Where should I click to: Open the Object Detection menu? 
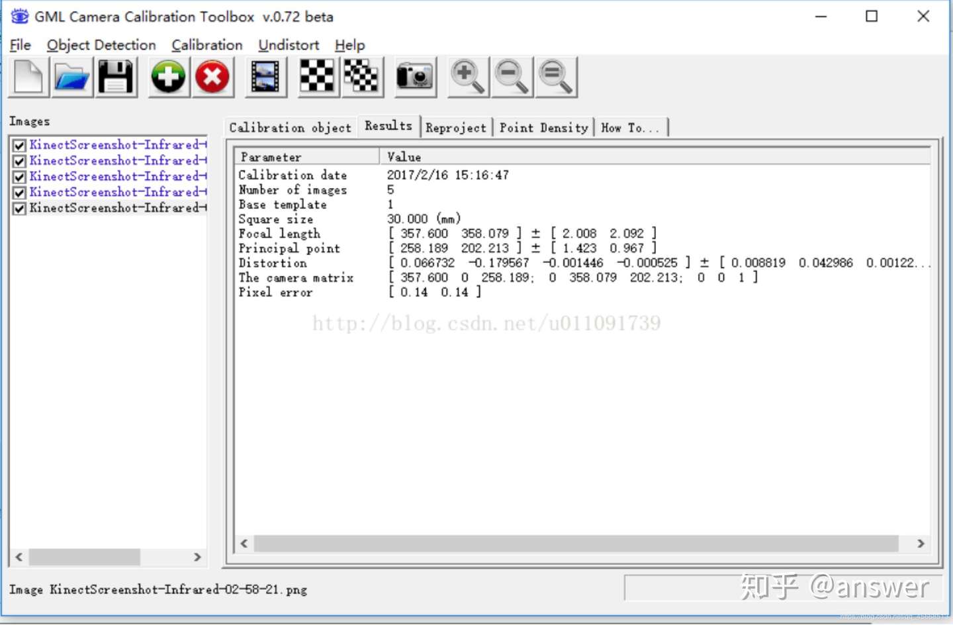(101, 45)
